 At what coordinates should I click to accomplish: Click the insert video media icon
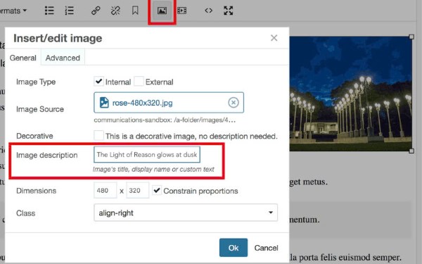point(182,11)
